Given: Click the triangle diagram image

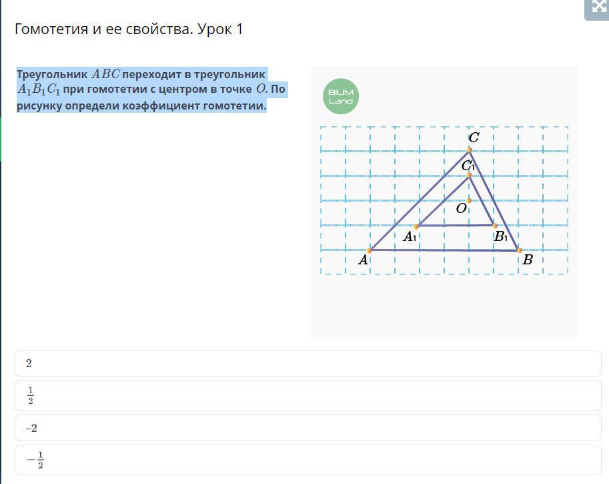Looking at the screenshot, I should pyautogui.click(x=444, y=202).
